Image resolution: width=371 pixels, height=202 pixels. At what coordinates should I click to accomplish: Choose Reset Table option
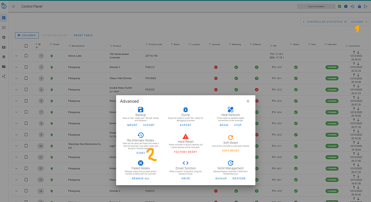coord(83,36)
